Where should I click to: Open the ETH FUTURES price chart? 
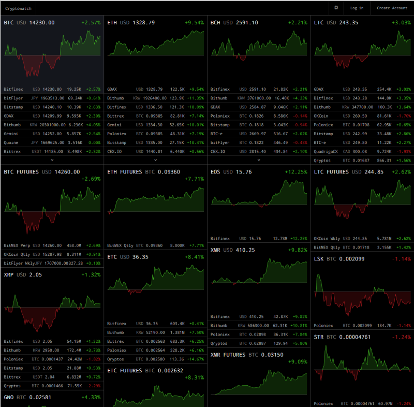click(156, 200)
